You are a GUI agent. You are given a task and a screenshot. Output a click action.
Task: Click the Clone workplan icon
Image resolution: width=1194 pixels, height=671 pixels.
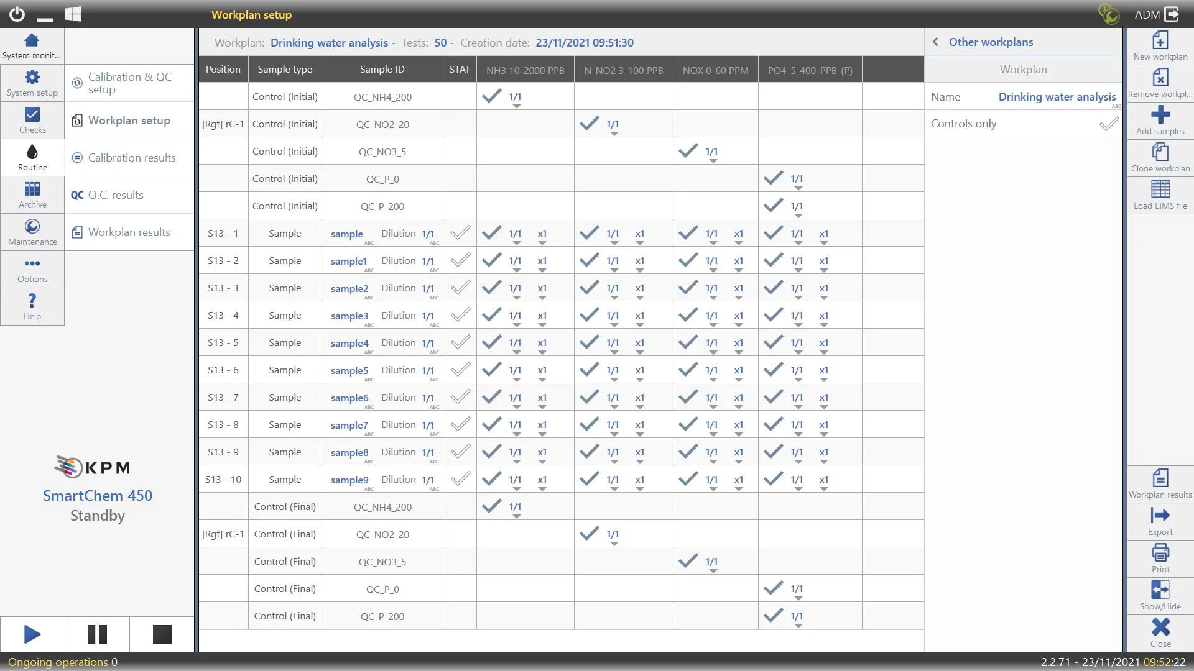(x=1160, y=152)
